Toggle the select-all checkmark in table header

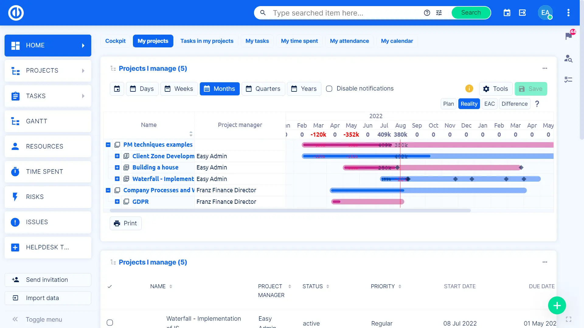[110, 286]
